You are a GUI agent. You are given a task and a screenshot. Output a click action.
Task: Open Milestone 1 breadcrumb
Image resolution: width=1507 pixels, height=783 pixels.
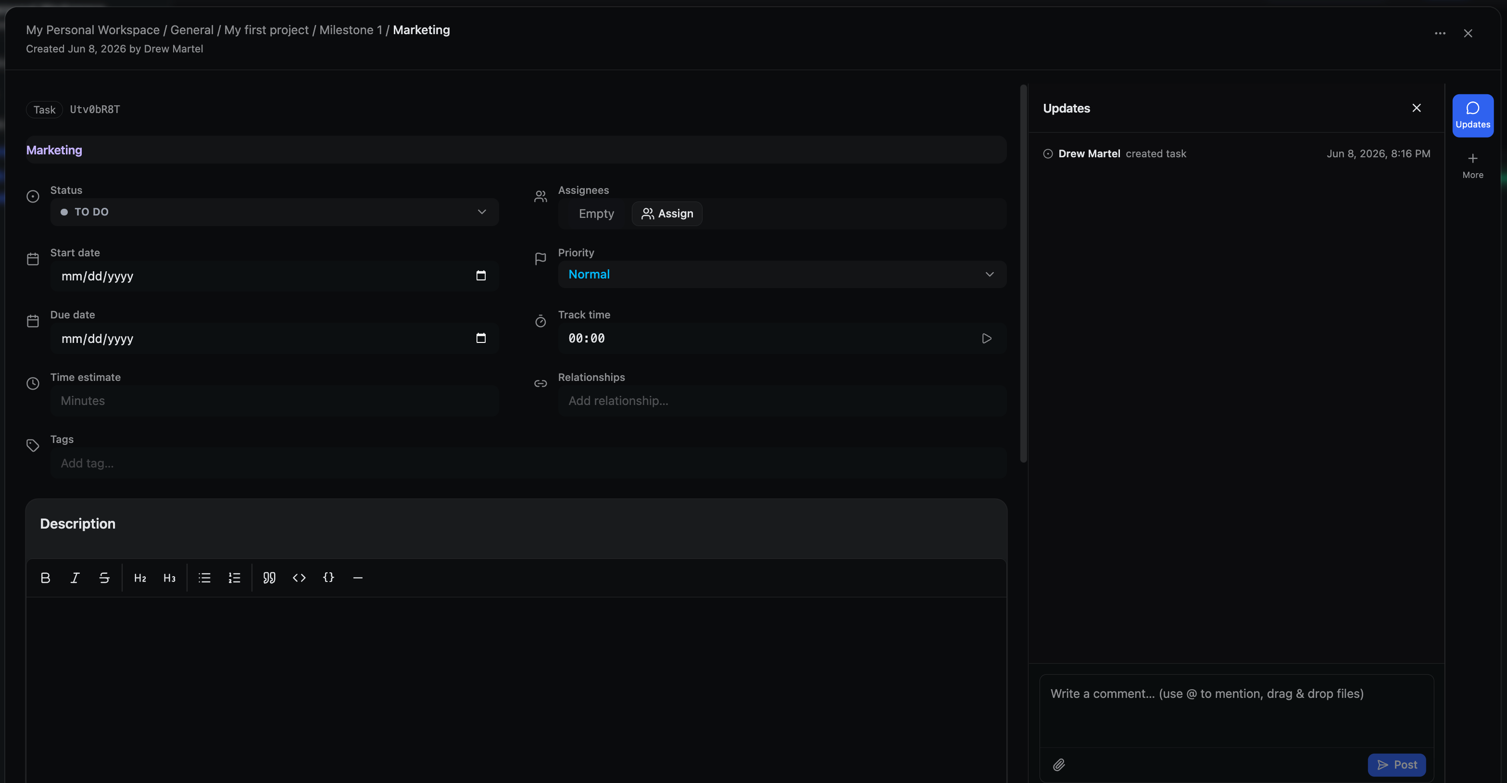[x=351, y=30]
